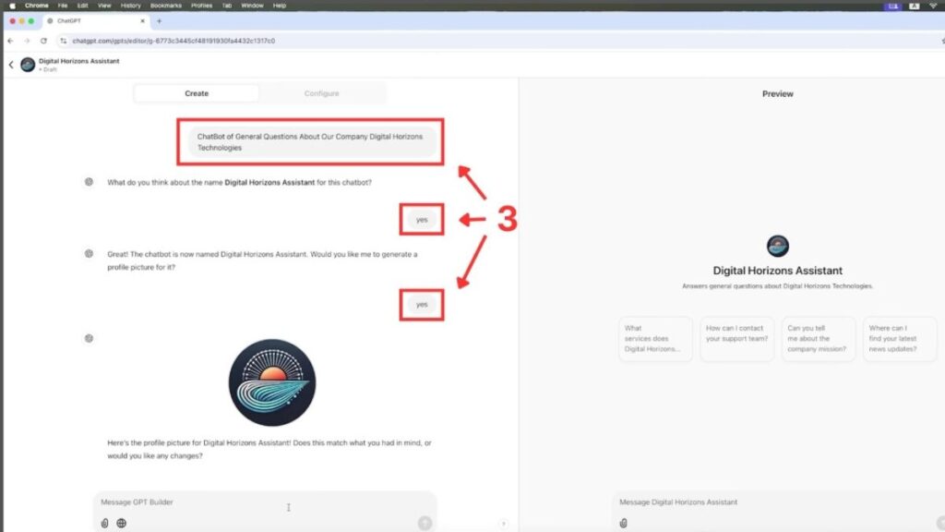The height and width of the screenshot is (532, 945).
Task: Close the ChatGPT browser tab
Action: [143, 21]
